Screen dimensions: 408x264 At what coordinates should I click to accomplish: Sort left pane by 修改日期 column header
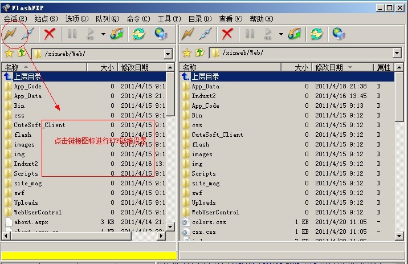tap(142, 67)
